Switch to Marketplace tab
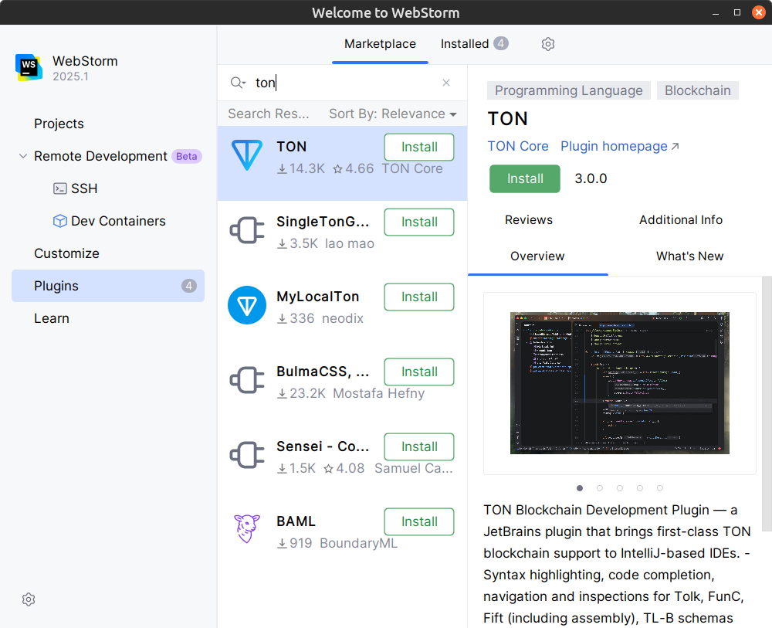Image resolution: width=772 pixels, height=628 pixels. [380, 44]
